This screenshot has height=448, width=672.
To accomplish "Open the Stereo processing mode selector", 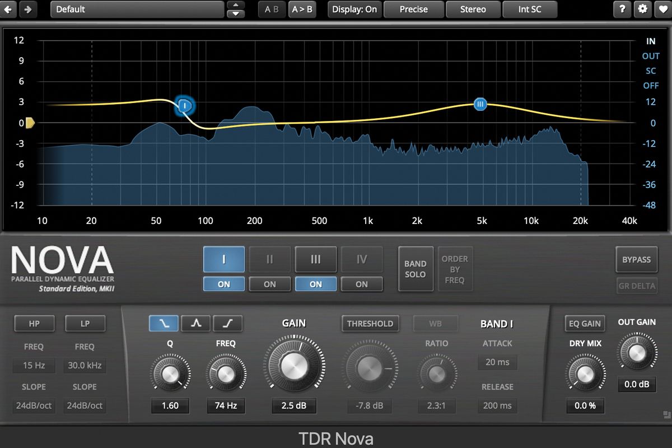I will point(473,10).
